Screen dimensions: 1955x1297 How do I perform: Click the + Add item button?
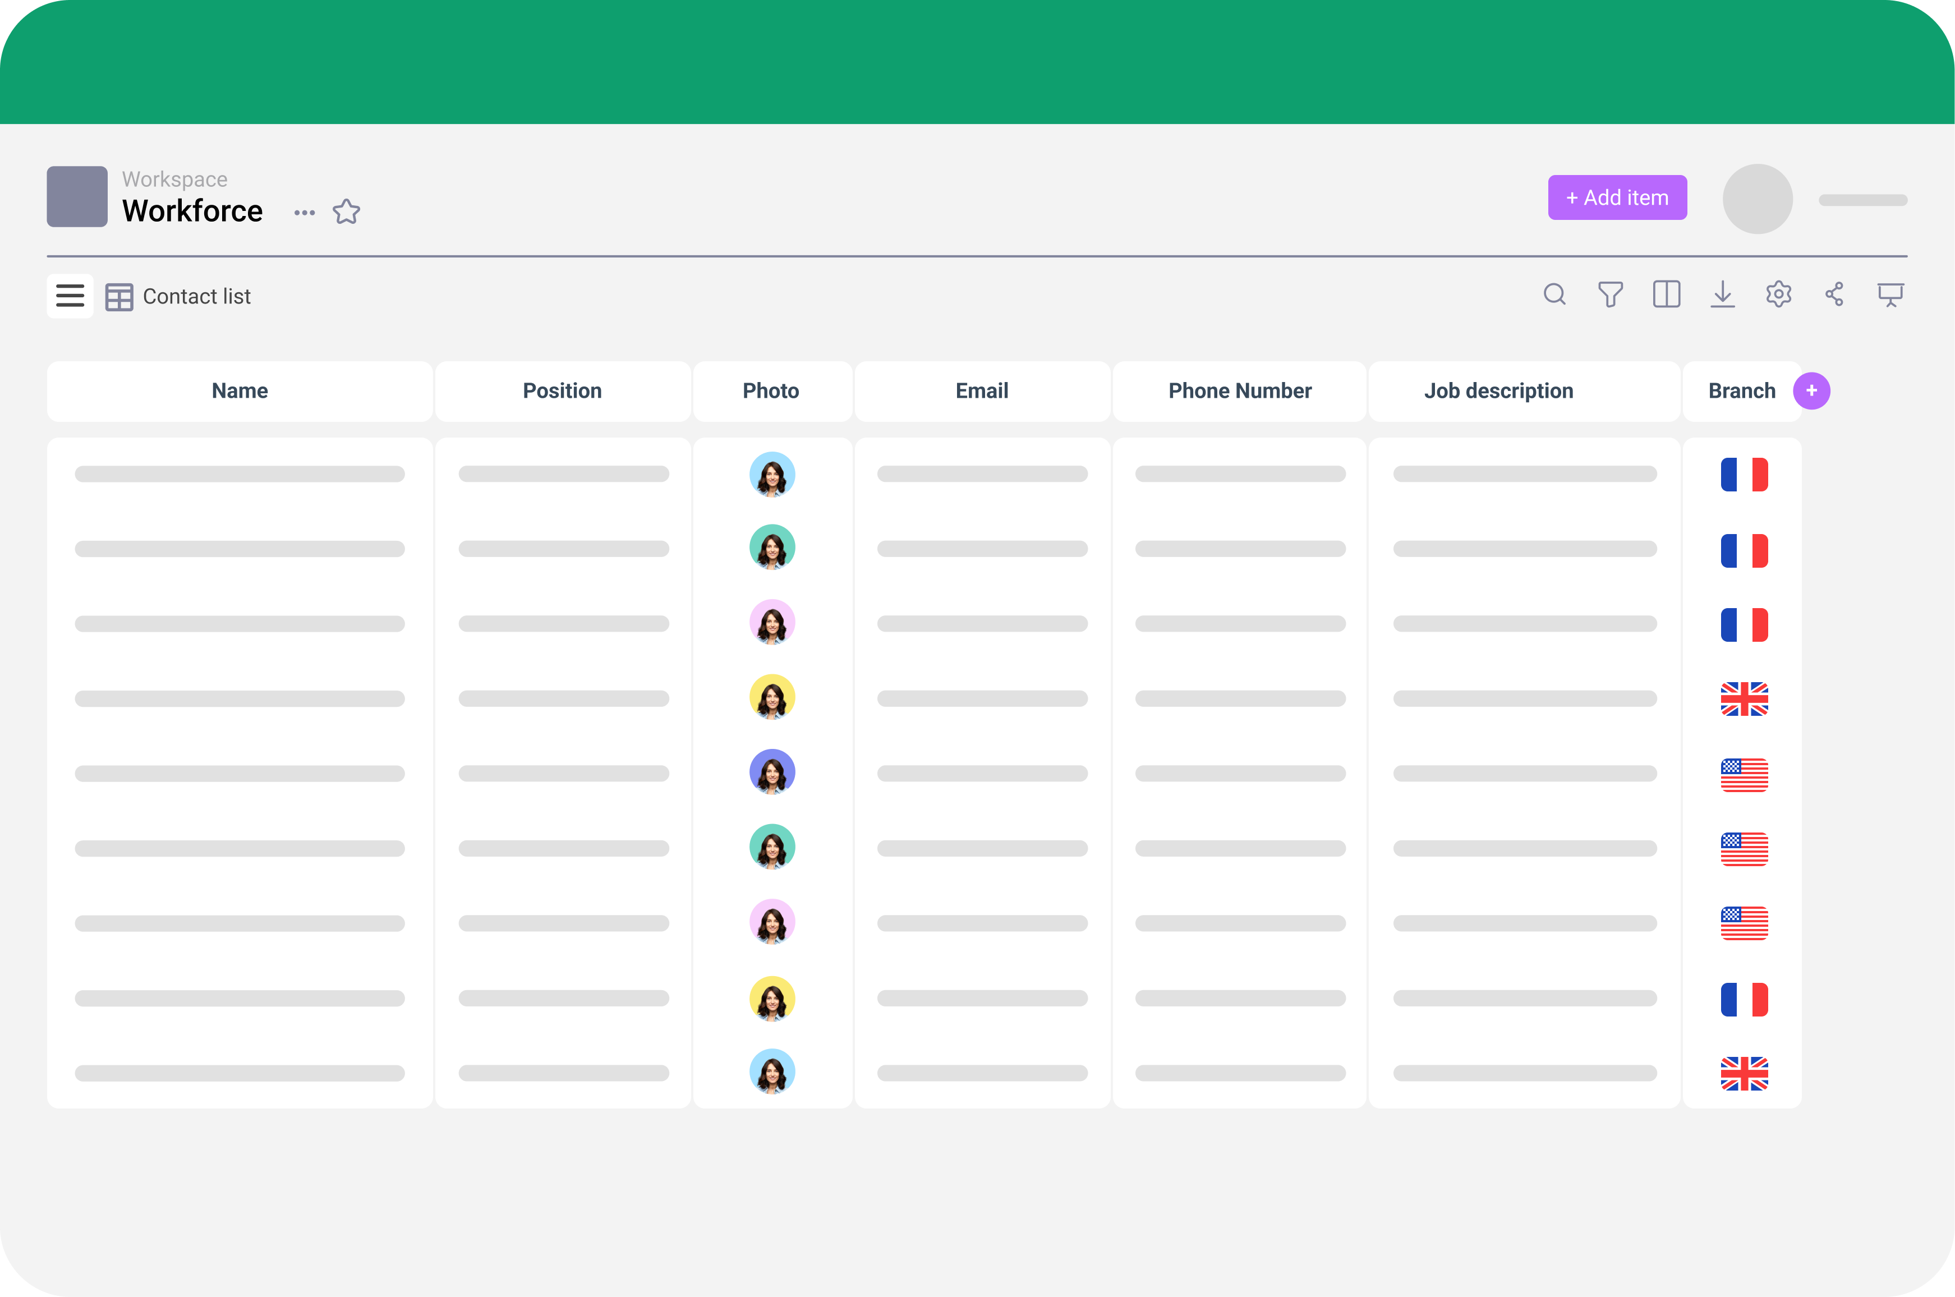point(1617,197)
